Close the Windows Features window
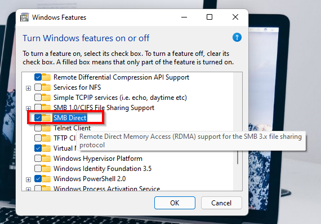321x224 pixels. click(x=235, y=17)
